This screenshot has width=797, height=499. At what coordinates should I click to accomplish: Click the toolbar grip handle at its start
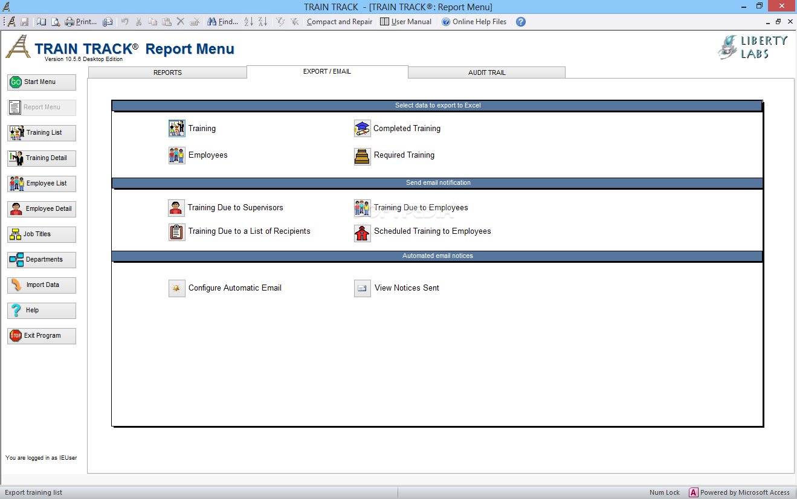[4, 22]
